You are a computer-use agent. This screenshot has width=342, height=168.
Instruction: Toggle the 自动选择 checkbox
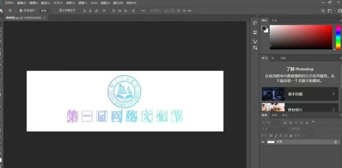21,11
